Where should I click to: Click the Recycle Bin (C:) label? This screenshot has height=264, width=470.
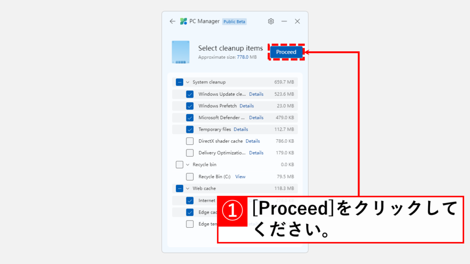click(x=215, y=176)
